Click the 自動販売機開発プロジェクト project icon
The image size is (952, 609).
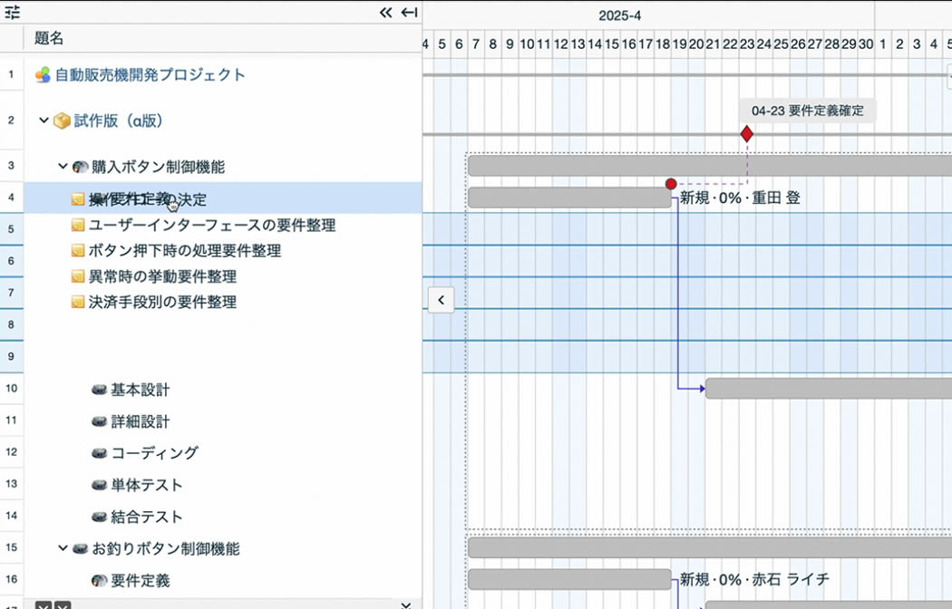[43, 75]
